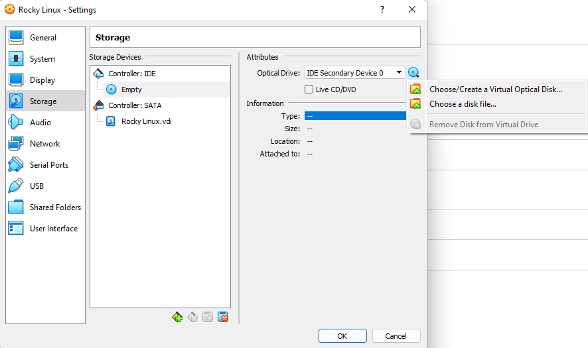The width and height of the screenshot is (588, 348).
Task: Open the Network settings category
Action: 45,143
